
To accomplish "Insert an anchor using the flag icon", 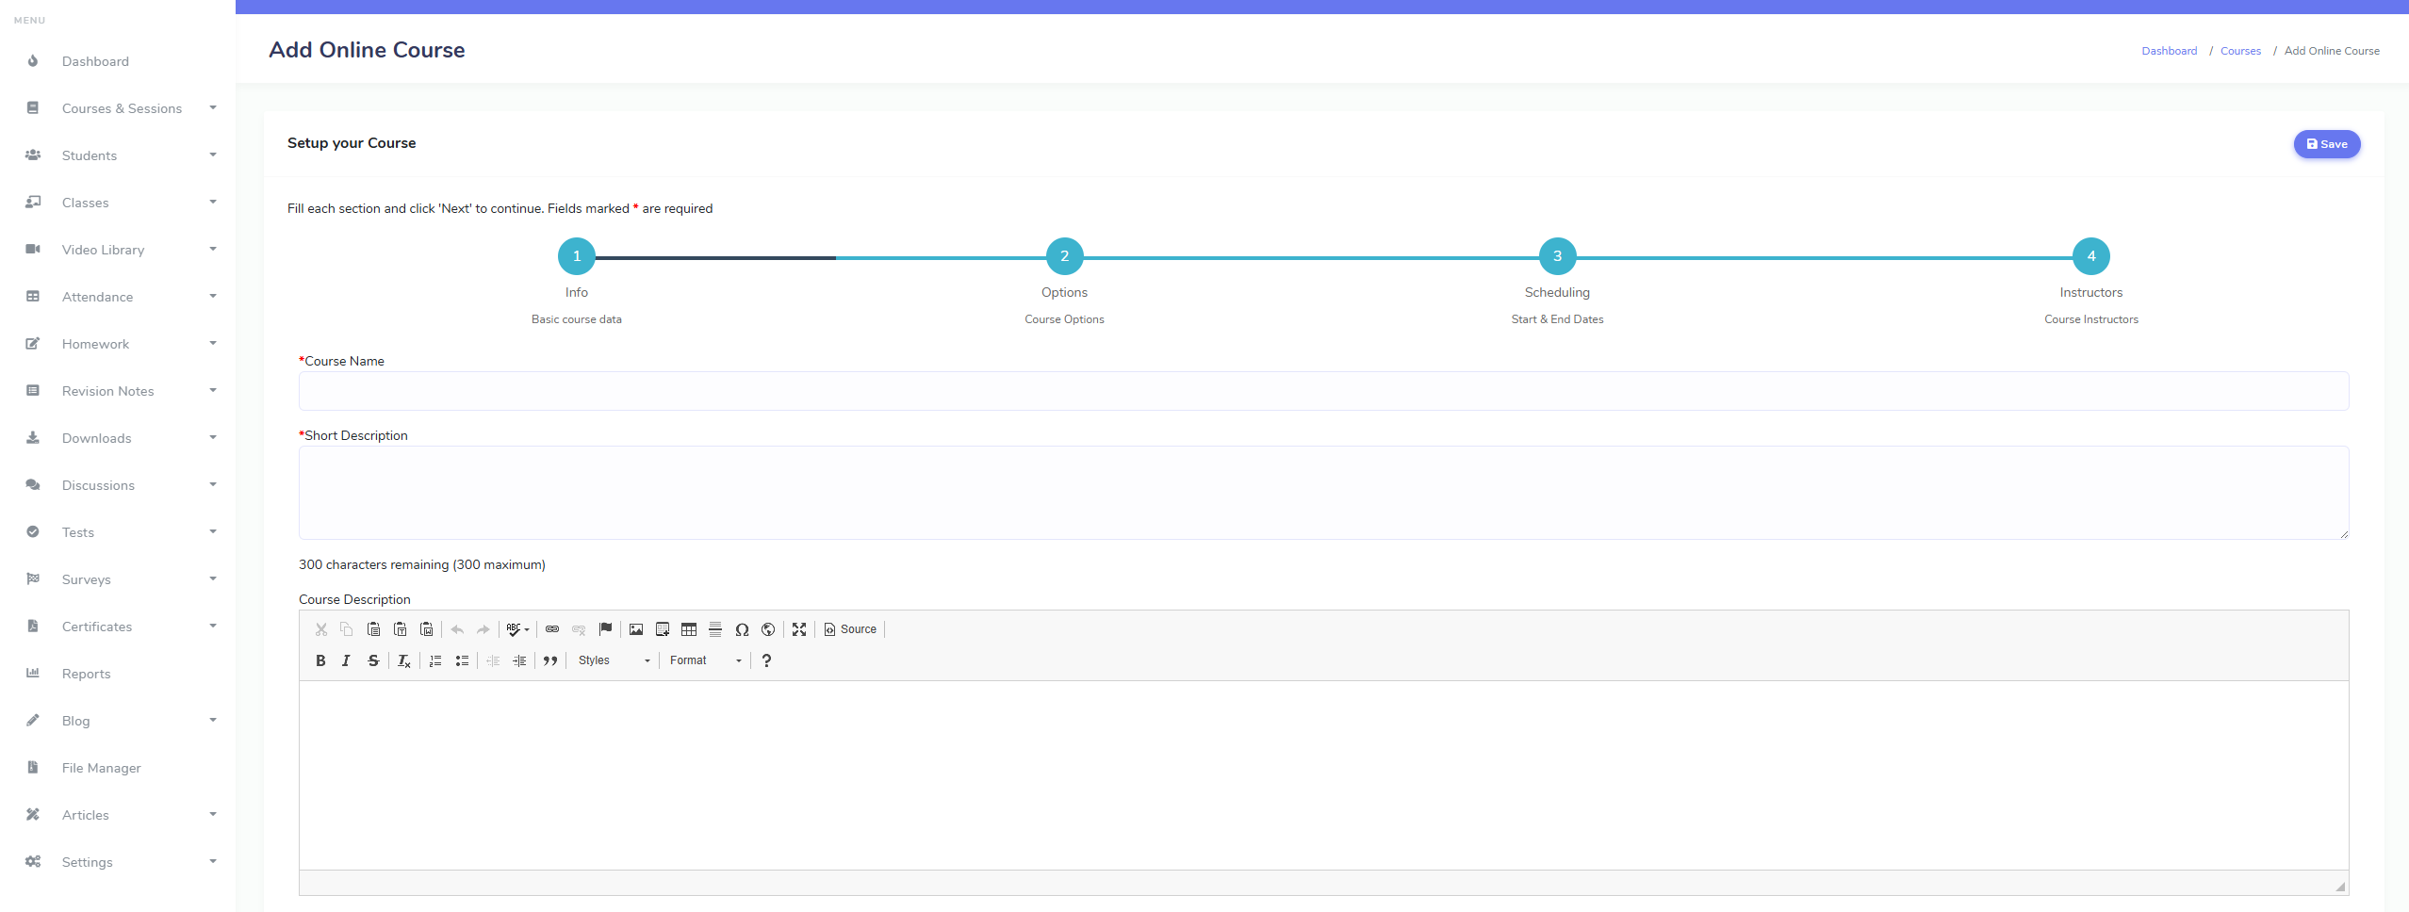I will 605,629.
